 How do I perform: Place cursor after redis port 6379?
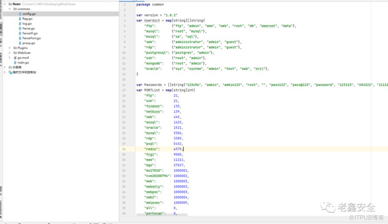[x=182, y=149]
